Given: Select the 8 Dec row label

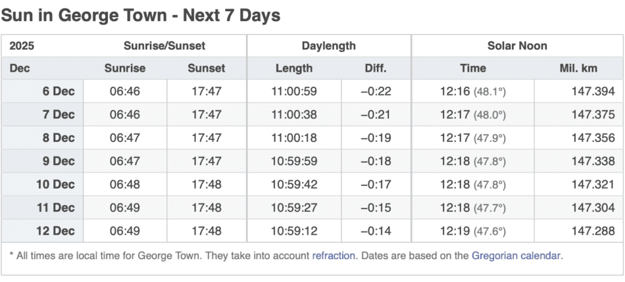Looking at the screenshot, I should tap(59, 138).
